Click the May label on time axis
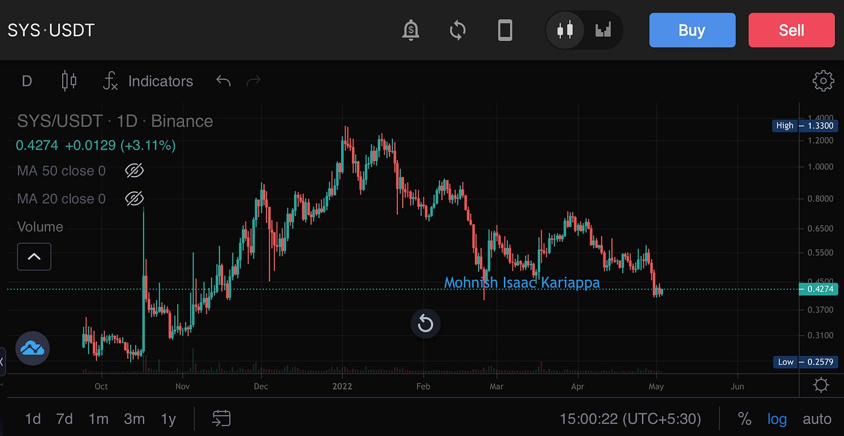The width and height of the screenshot is (844, 436). pyautogui.click(x=657, y=386)
